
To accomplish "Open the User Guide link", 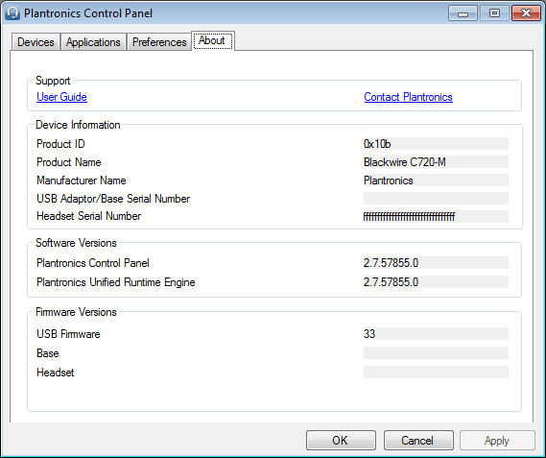I will click(x=61, y=97).
